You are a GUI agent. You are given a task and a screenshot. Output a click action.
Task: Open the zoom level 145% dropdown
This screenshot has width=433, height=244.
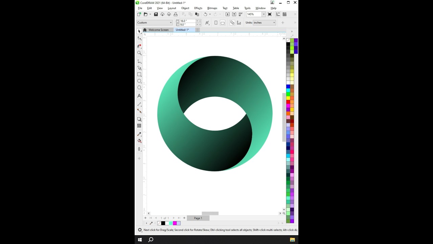(264, 14)
